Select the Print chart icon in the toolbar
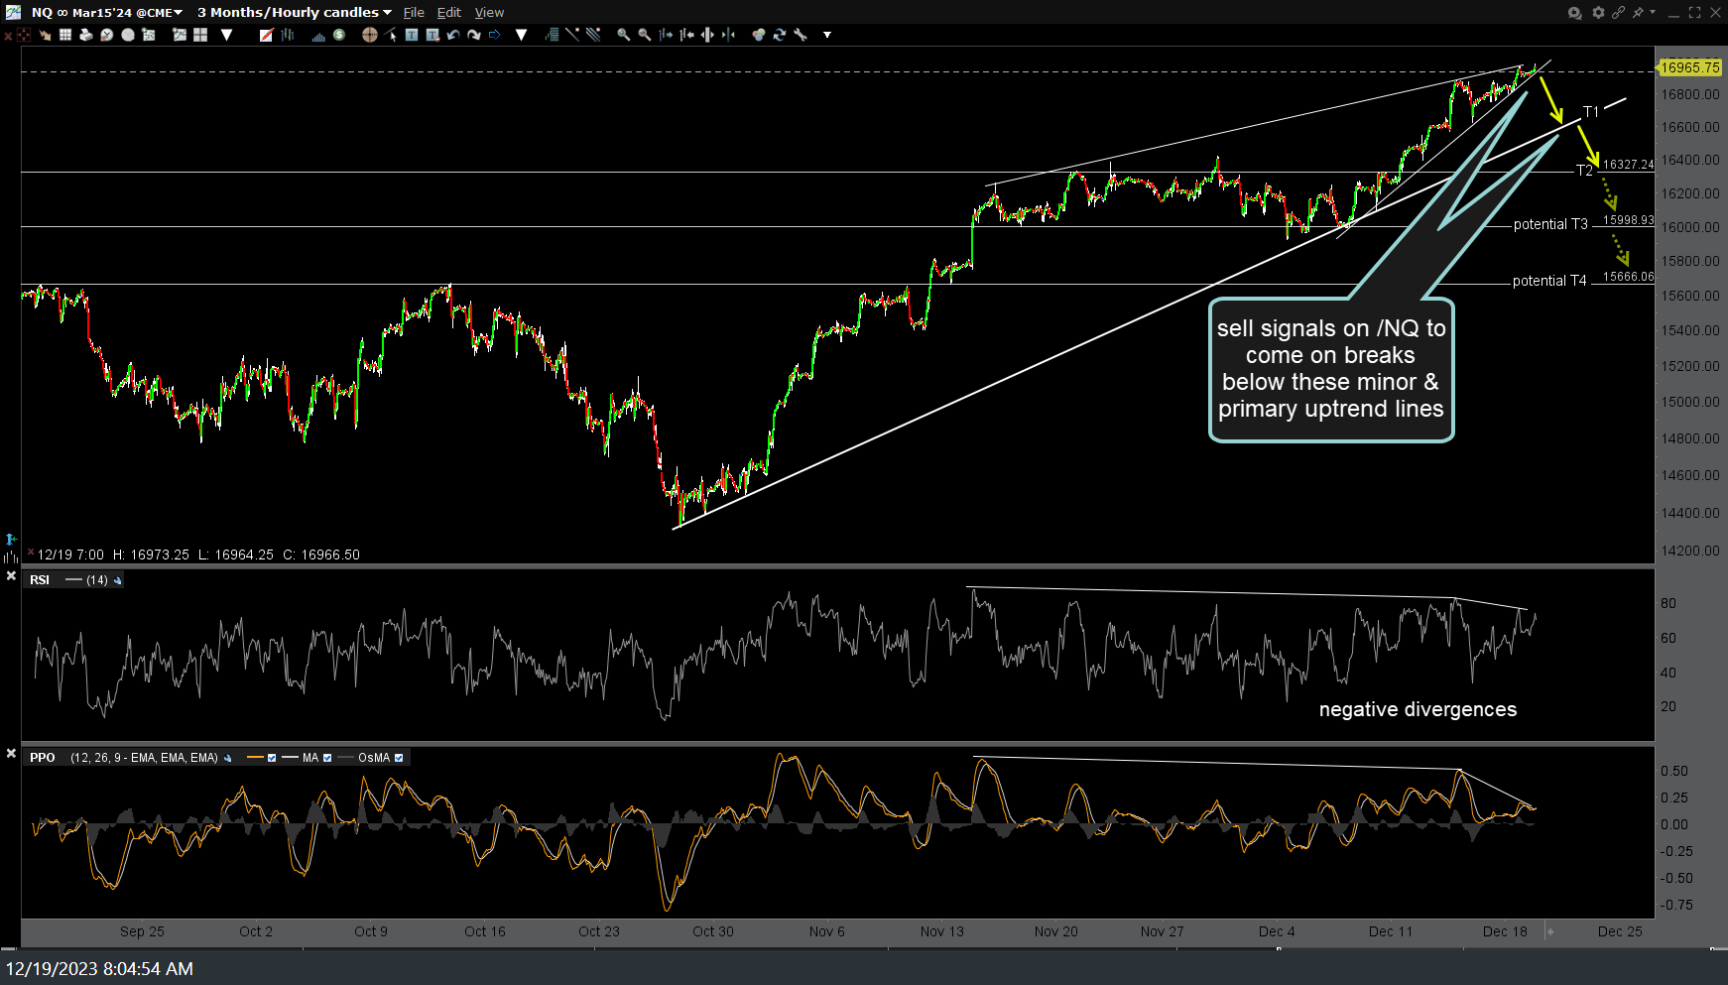The width and height of the screenshot is (1728, 985). [86, 35]
